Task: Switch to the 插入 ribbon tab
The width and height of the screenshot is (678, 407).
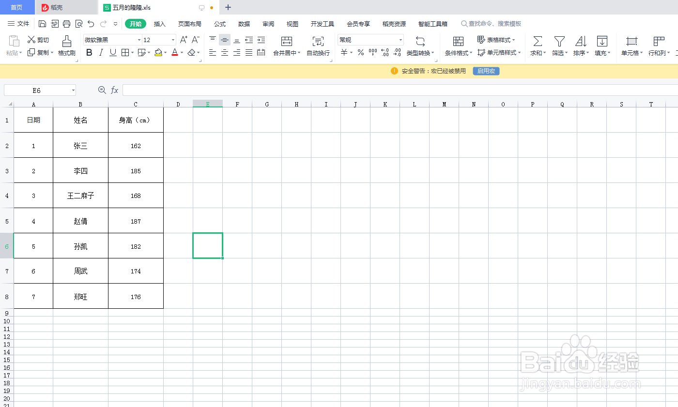Action: [160, 23]
